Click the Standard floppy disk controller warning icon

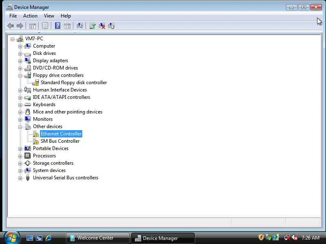tap(35, 83)
